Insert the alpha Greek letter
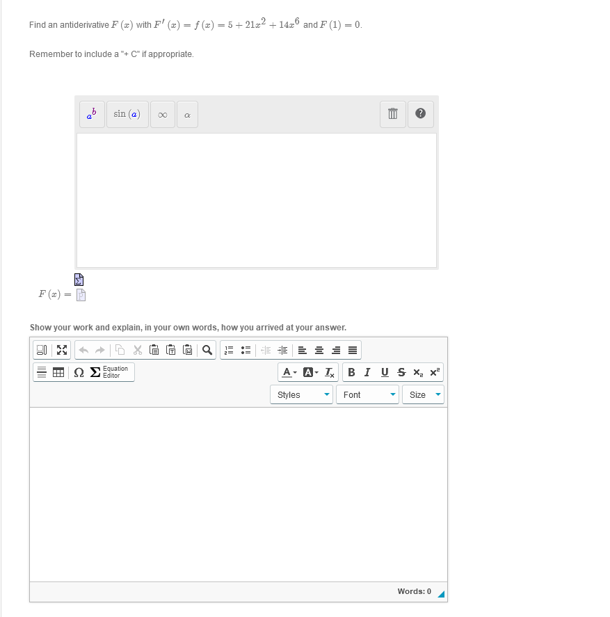The image size is (610, 617). [x=186, y=114]
